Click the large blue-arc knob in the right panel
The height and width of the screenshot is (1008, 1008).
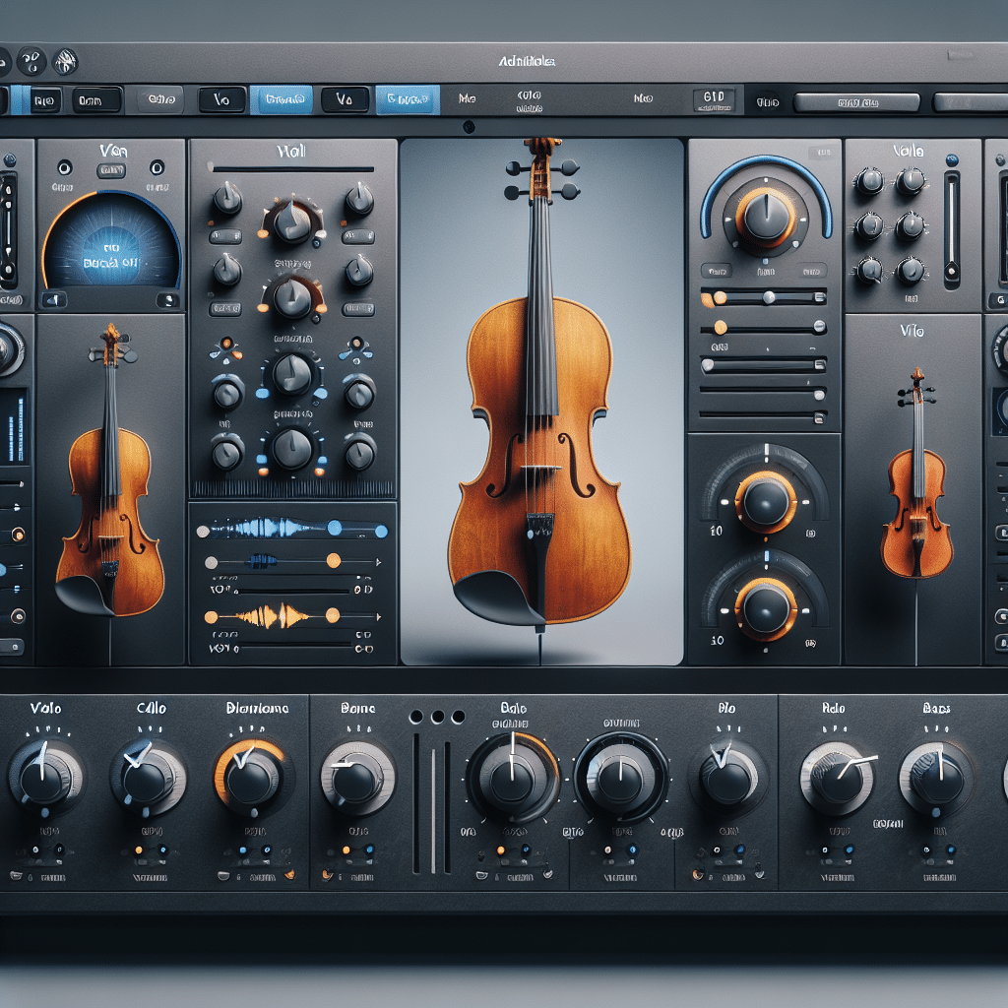(765, 216)
